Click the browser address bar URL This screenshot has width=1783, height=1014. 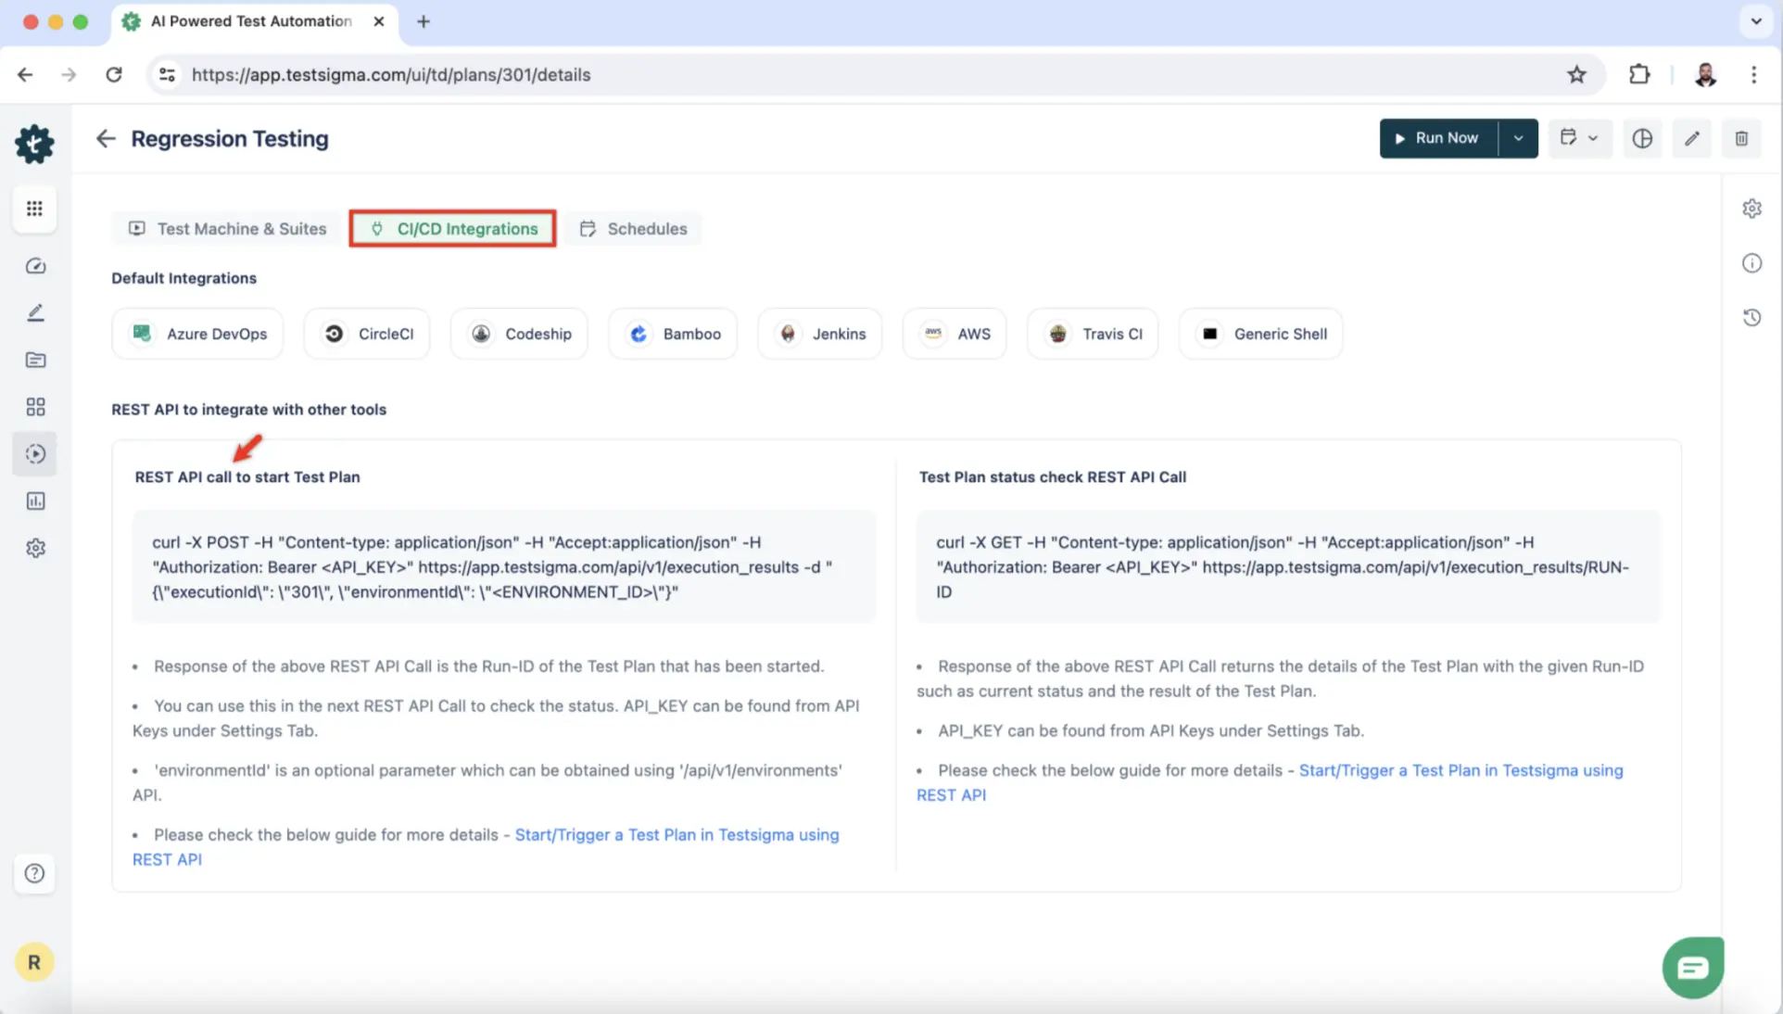tap(390, 74)
